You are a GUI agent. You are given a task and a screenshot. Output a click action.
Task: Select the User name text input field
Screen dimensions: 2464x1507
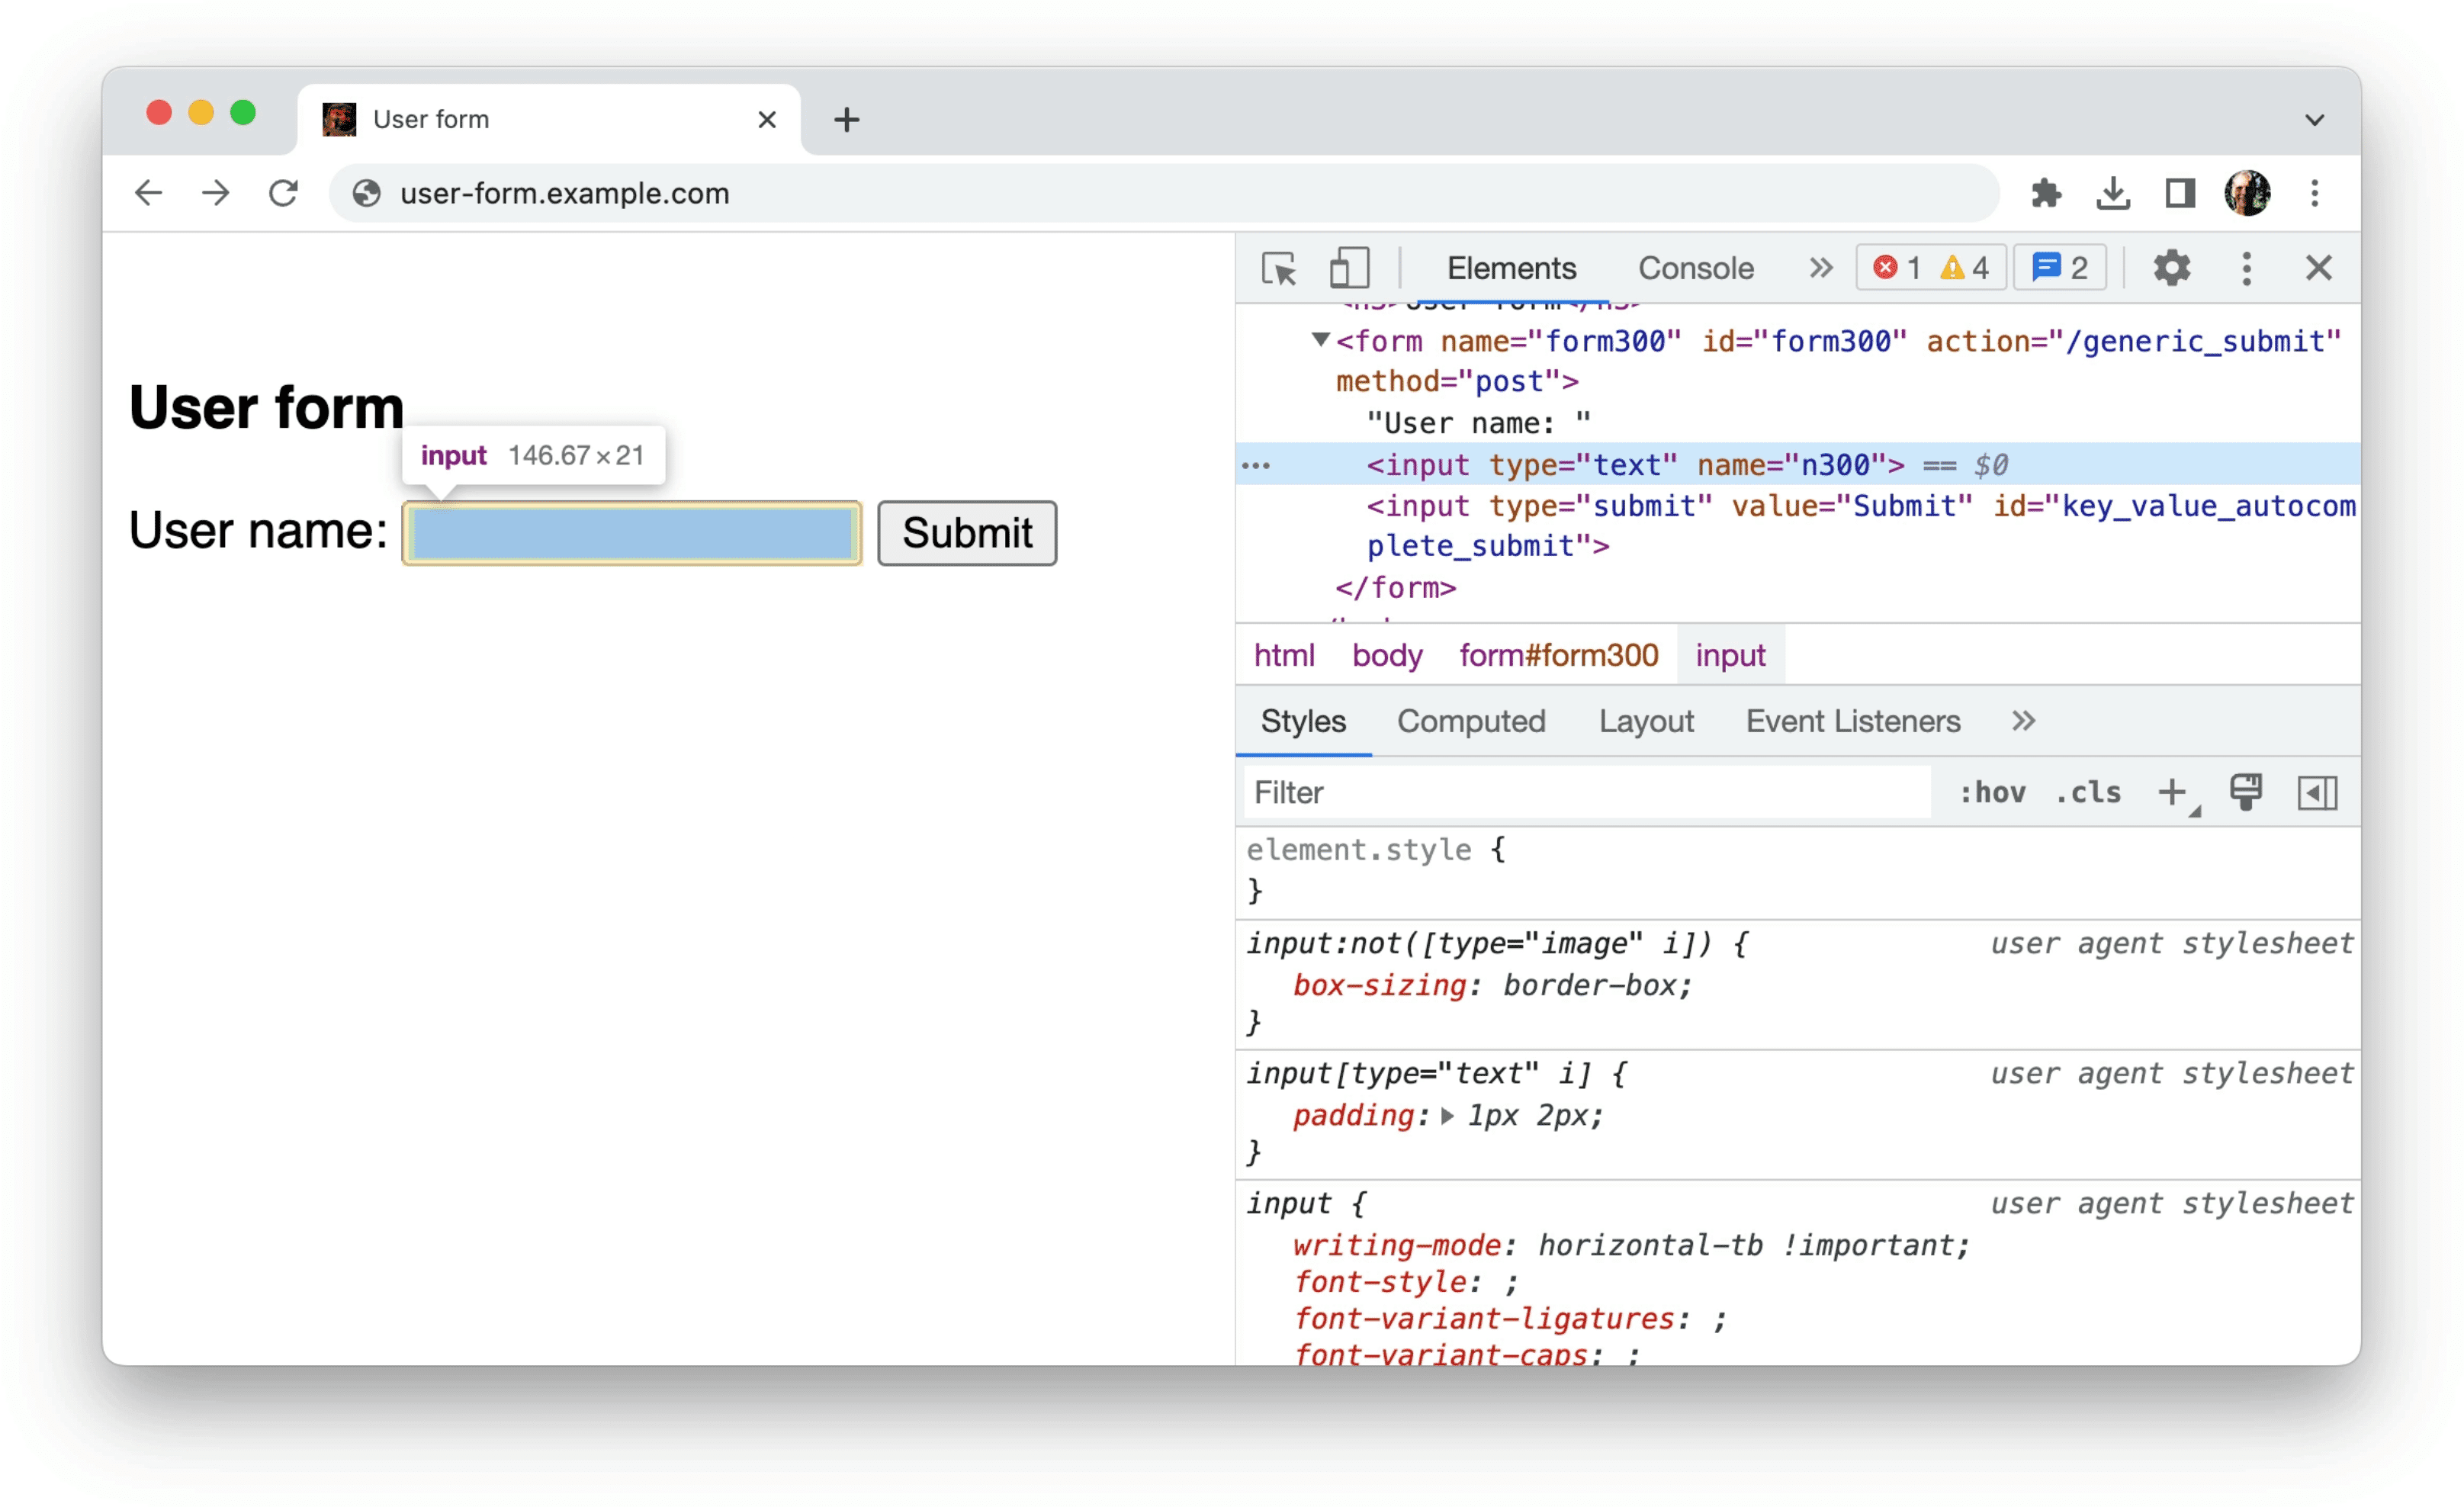pyautogui.click(x=628, y=532)
